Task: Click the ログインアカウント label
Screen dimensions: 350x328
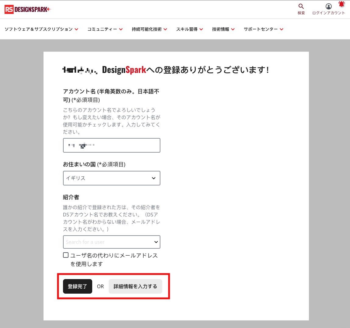Action: coord(328,13)
